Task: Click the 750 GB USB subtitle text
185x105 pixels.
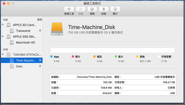Action: point(95,32)
